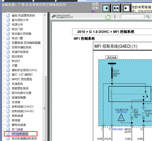Click the expand-left view control button
This screenshot has height=141, width=152.
coord(126,8)
